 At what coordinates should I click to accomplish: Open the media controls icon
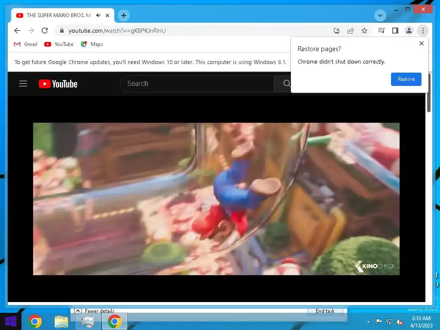pos(382,31)
